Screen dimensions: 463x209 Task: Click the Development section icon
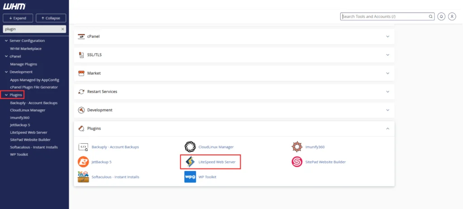tap(81, 110)
